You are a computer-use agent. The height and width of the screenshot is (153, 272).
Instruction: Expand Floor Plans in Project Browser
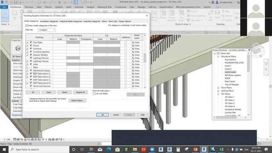218,88
